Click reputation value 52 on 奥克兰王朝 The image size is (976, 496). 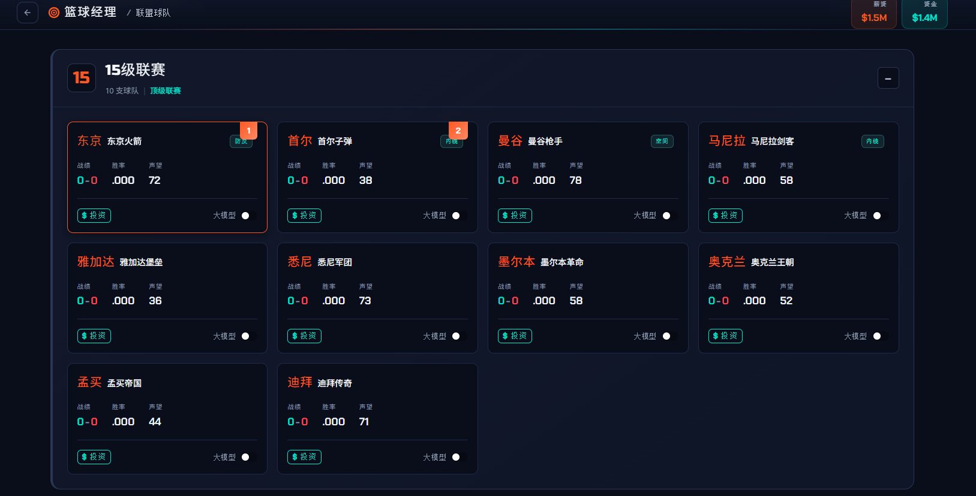pos(786,301)
